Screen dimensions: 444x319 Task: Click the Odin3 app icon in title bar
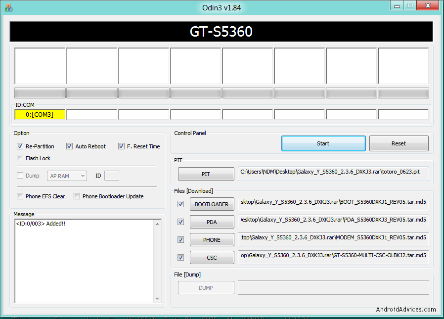pyautogui.click(x=8, y=7)
